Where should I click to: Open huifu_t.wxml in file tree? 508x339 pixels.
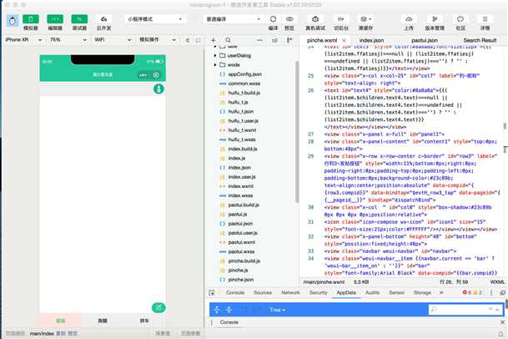pos(242,130)
